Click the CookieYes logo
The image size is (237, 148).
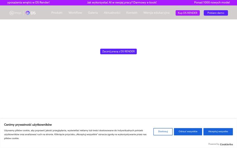tap(226, 144)
